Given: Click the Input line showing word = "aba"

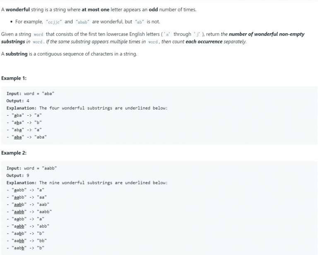Looking at the screenshot, I should pos(30,93).
